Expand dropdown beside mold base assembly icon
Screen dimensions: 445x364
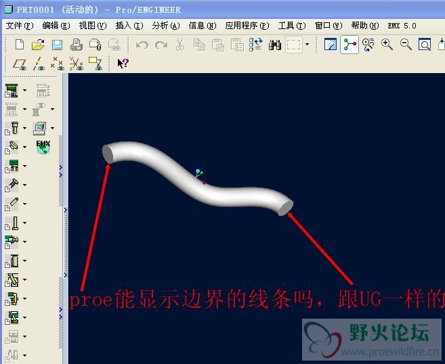[24, 91]
